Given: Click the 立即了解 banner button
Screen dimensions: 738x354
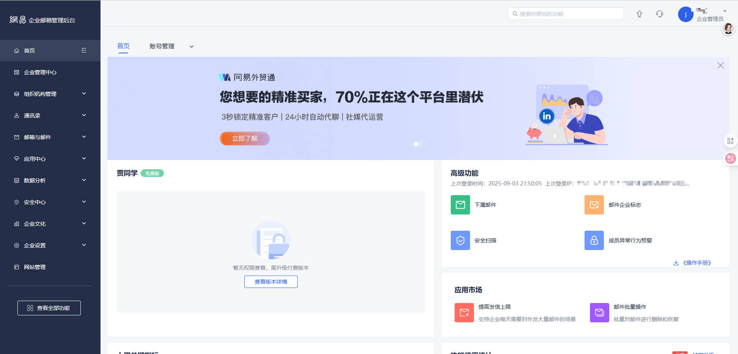Looking at the screenshot, I should pos(245,138).
